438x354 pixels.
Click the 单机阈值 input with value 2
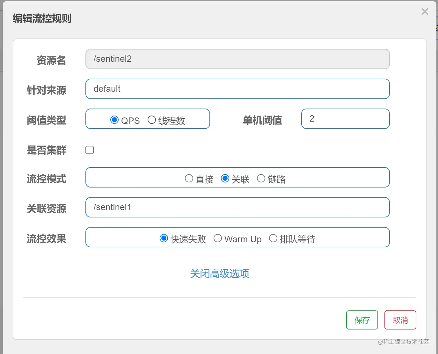(346, 119)
